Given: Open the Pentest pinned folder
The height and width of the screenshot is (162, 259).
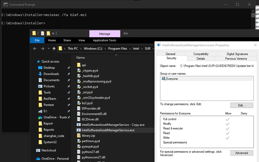Looking at the screenshot, I should pyautogui.click(x=49, y=105).
